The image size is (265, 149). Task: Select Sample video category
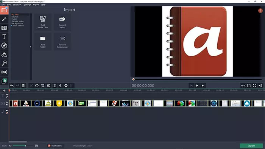click(17, 21)
